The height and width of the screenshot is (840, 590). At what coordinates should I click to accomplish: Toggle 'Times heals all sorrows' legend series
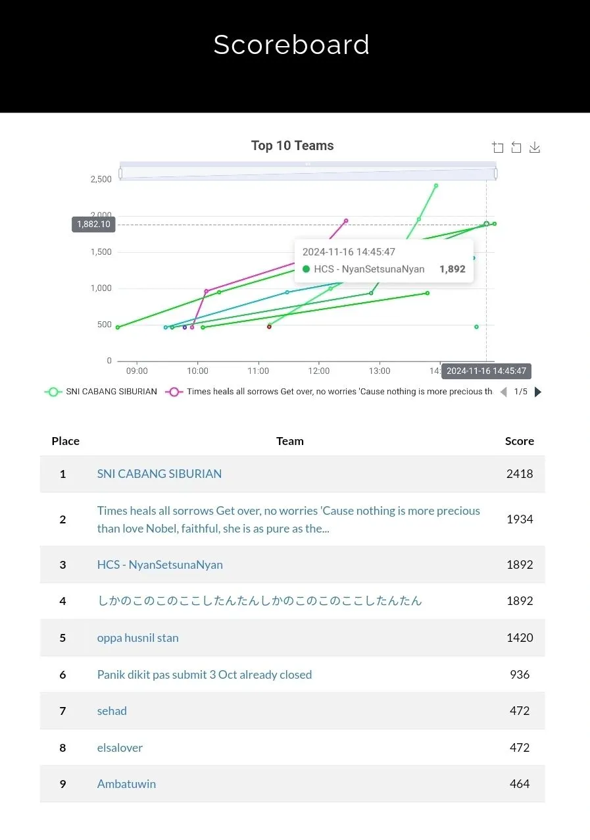pos(329,392)
